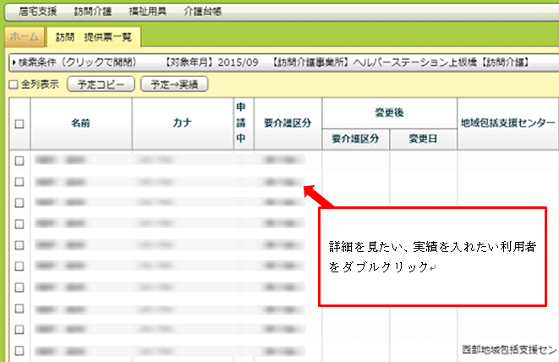The image size is (559, 362).
Task: Sort by the 名前 column header
Action: 81,123
